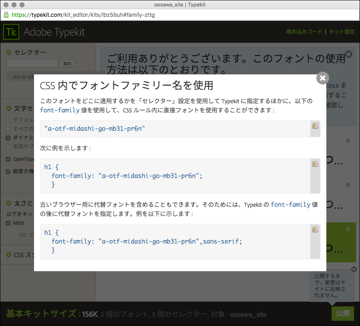Screen dimensions: 360x326
Task: Click the dialog title CSS 内でフォントファミリー名を使用
Action: coord(127,86)
